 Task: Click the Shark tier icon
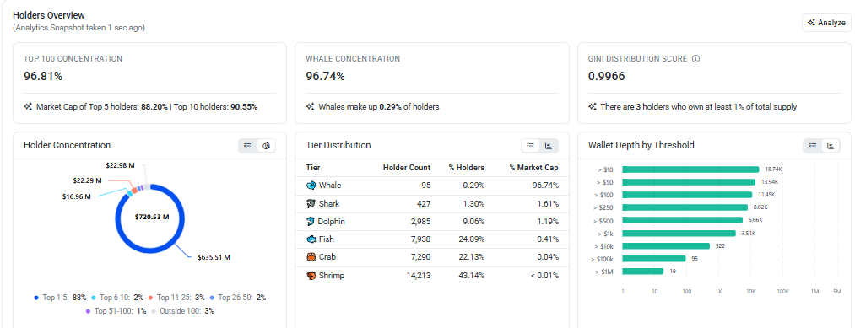pos(311,204)
